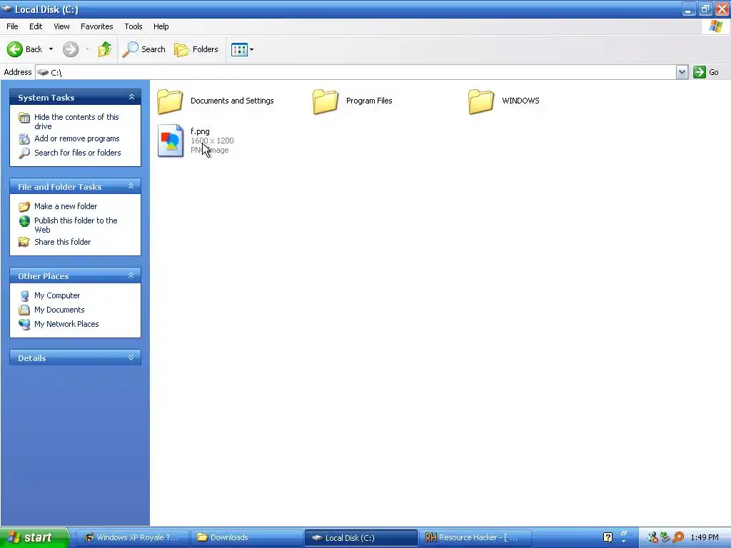Screen dimensions: 731x548
Task: Click the Local Disk (C:) taskbar button
Action: (x=361, y=537)
